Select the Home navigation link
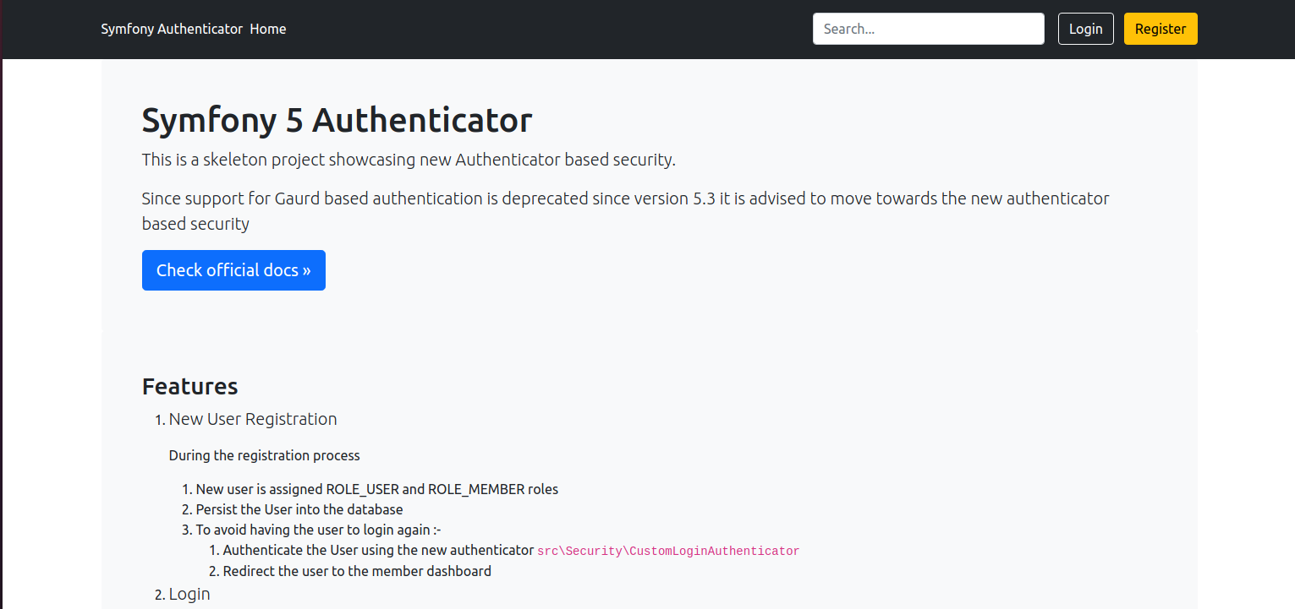This screenshot has height=609, width=1295. point(267,28)
